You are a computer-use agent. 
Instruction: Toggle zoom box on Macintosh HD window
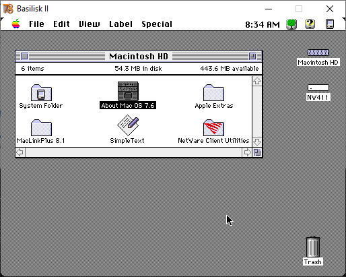(252, 56)
